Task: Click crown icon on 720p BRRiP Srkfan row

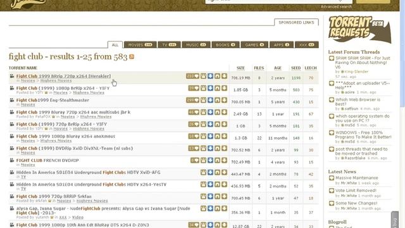Action: tap(204, 196)
